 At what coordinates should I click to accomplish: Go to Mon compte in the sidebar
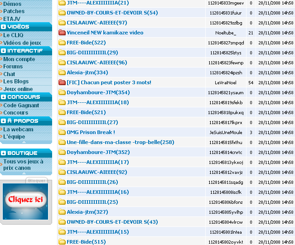tap(19, 59)
